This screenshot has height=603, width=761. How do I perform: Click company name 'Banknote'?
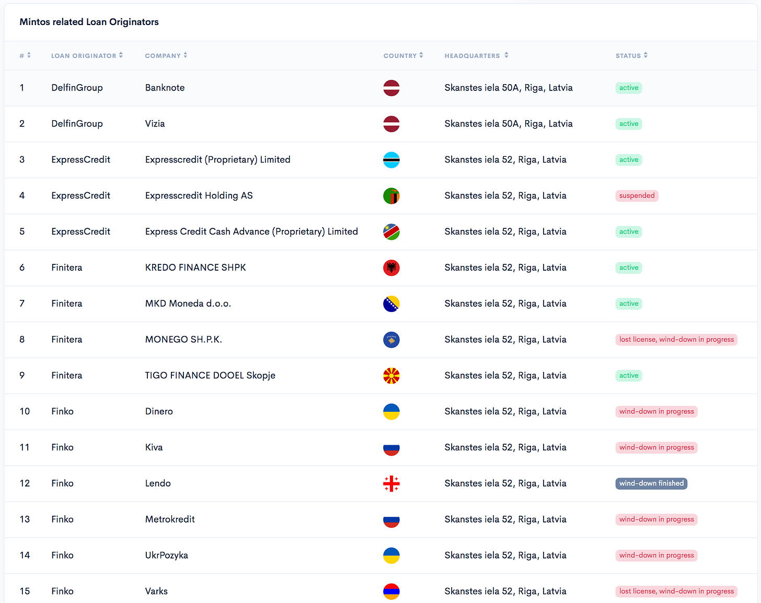pos(165,88)
